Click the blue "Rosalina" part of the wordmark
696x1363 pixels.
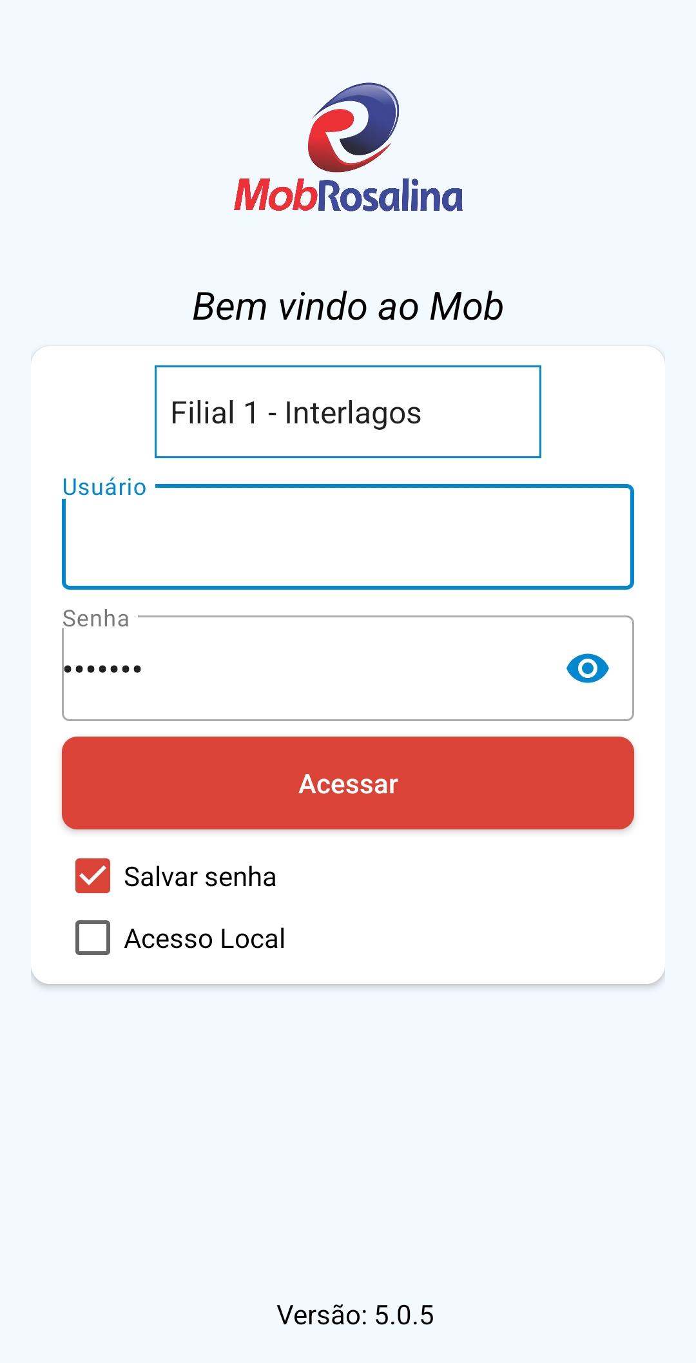[x=390, y=196]
